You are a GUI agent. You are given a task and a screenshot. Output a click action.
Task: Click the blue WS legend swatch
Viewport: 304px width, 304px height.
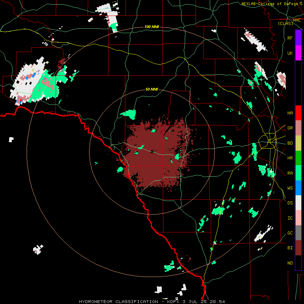(x=298, y=188)
